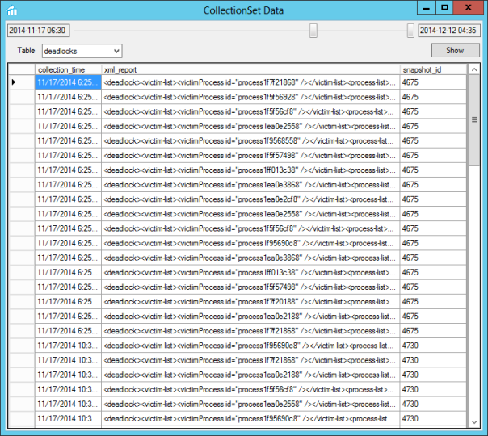Click xml_report cell with first process1f7f21868
Image resolution: width=488 pixels, height=436 pixels.
pos(250,82)
